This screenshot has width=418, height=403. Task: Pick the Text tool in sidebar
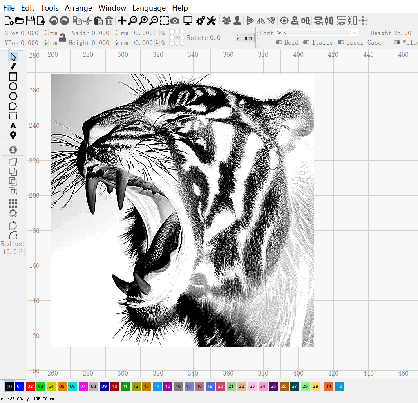pyautogui.click(x=13, y=126)
